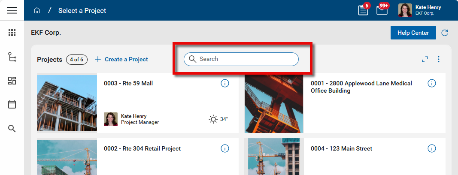458x175 pixels.
Task: Expand the Projects panel to full screen
Action: tap(425, 59)
